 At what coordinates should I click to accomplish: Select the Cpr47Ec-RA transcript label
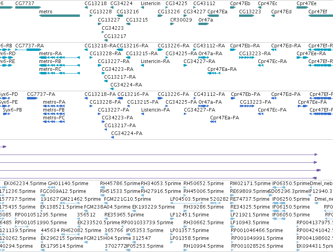[x=272, y=61]
